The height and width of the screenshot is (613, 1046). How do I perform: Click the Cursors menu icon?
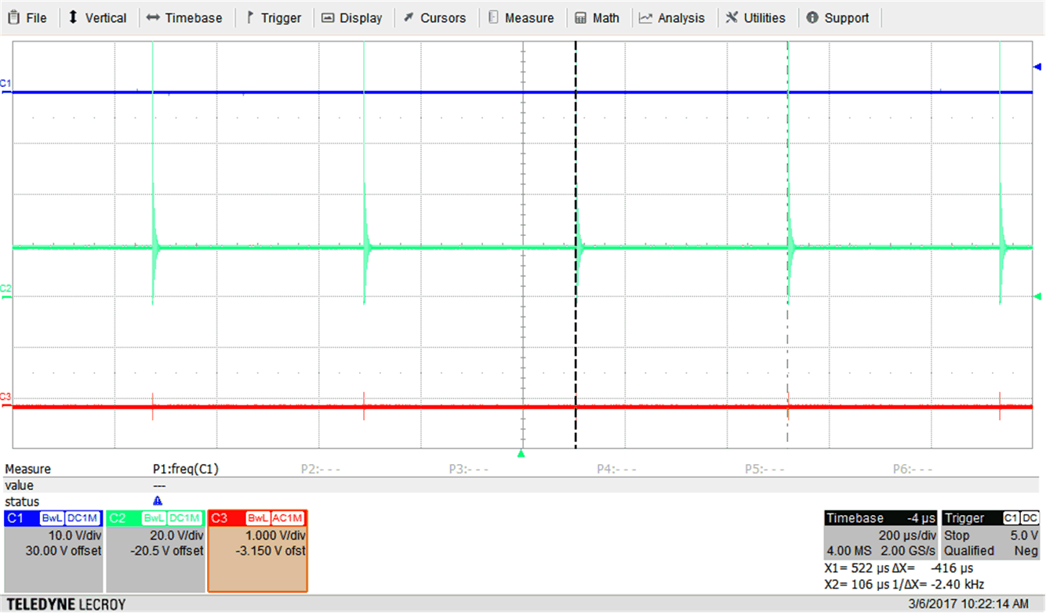point(409,17)
